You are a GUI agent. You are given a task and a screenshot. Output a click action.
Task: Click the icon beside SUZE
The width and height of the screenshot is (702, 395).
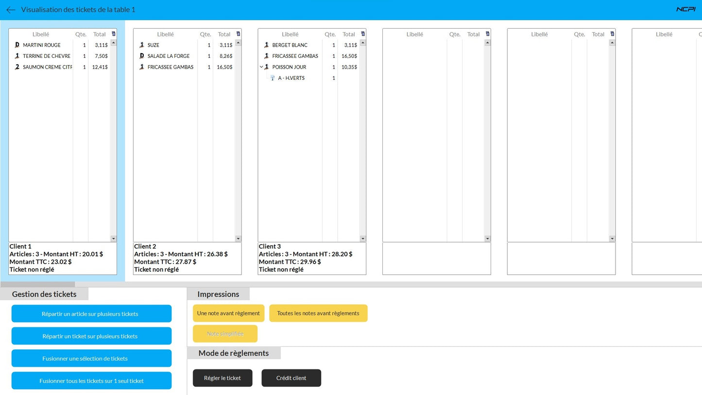tap(142, 45)
